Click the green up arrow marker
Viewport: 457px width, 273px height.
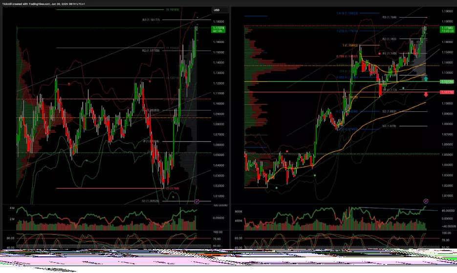[x=426, y=78]
